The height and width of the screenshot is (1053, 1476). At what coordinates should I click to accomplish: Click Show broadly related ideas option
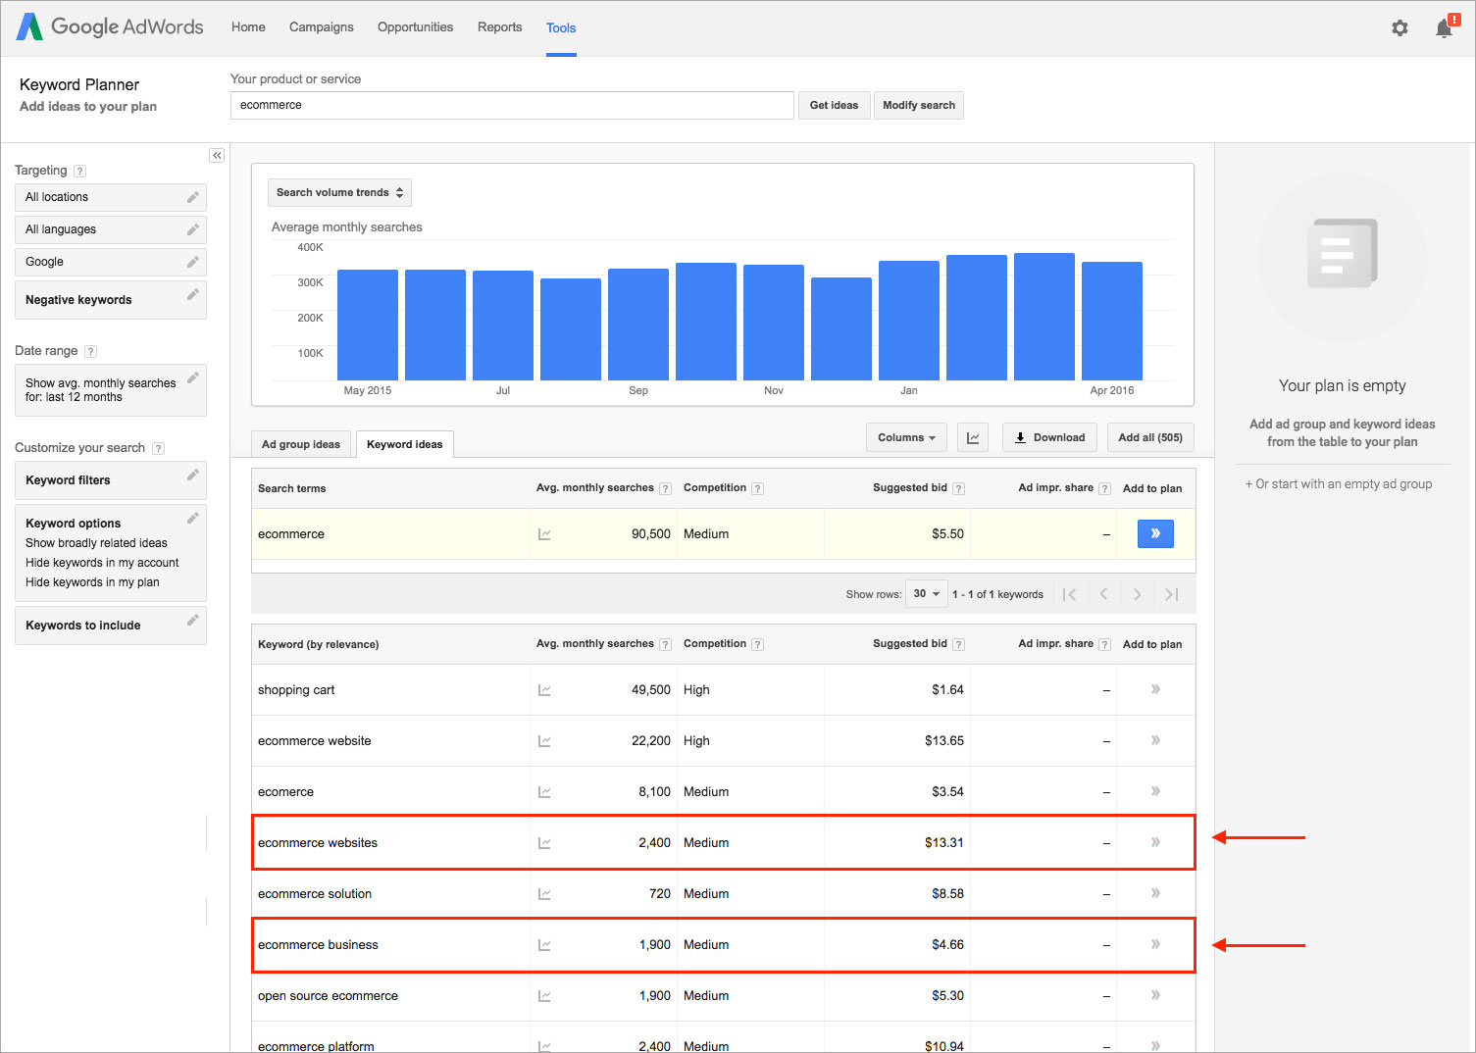96,543
